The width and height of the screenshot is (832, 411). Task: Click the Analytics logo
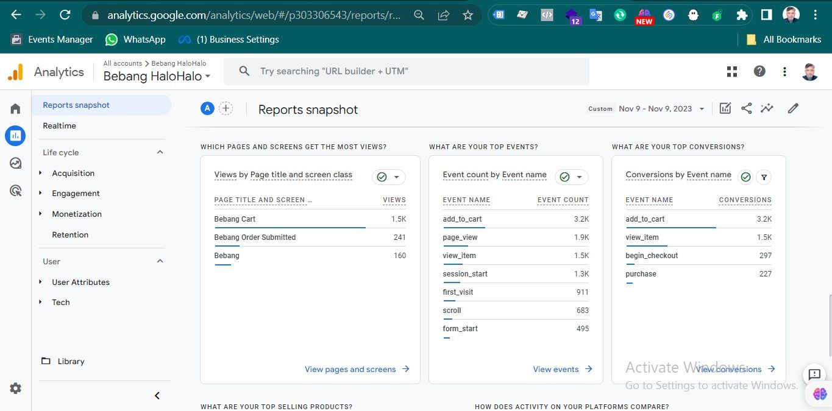click(46, 72)
